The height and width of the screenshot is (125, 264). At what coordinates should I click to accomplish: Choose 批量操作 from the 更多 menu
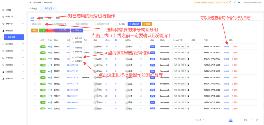click(77, 61)
